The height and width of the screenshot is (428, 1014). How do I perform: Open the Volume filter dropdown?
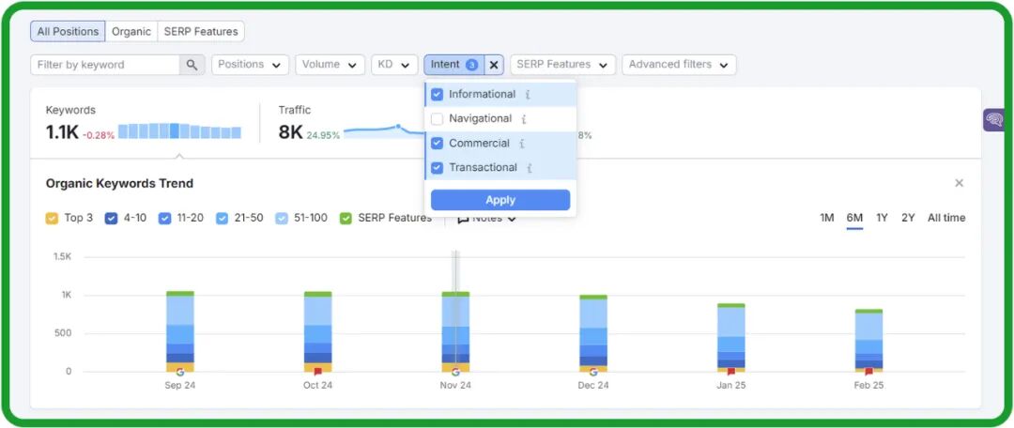coord(330,65)
